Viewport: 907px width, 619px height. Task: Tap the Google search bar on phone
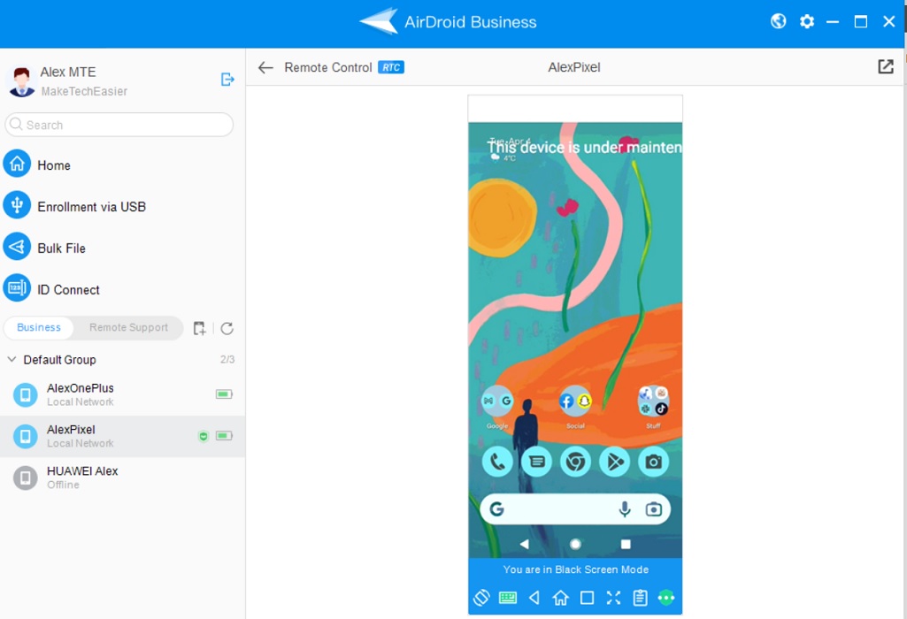pyautogui.click(x=575, y=509)
